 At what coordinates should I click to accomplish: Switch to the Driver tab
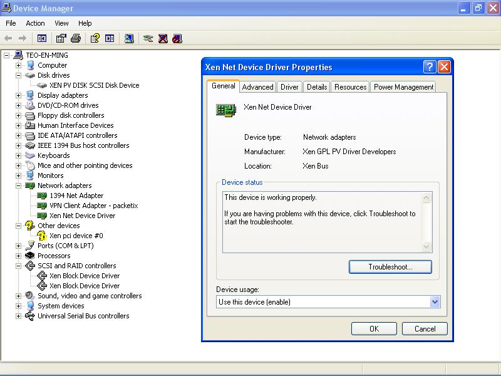(289, 87)
